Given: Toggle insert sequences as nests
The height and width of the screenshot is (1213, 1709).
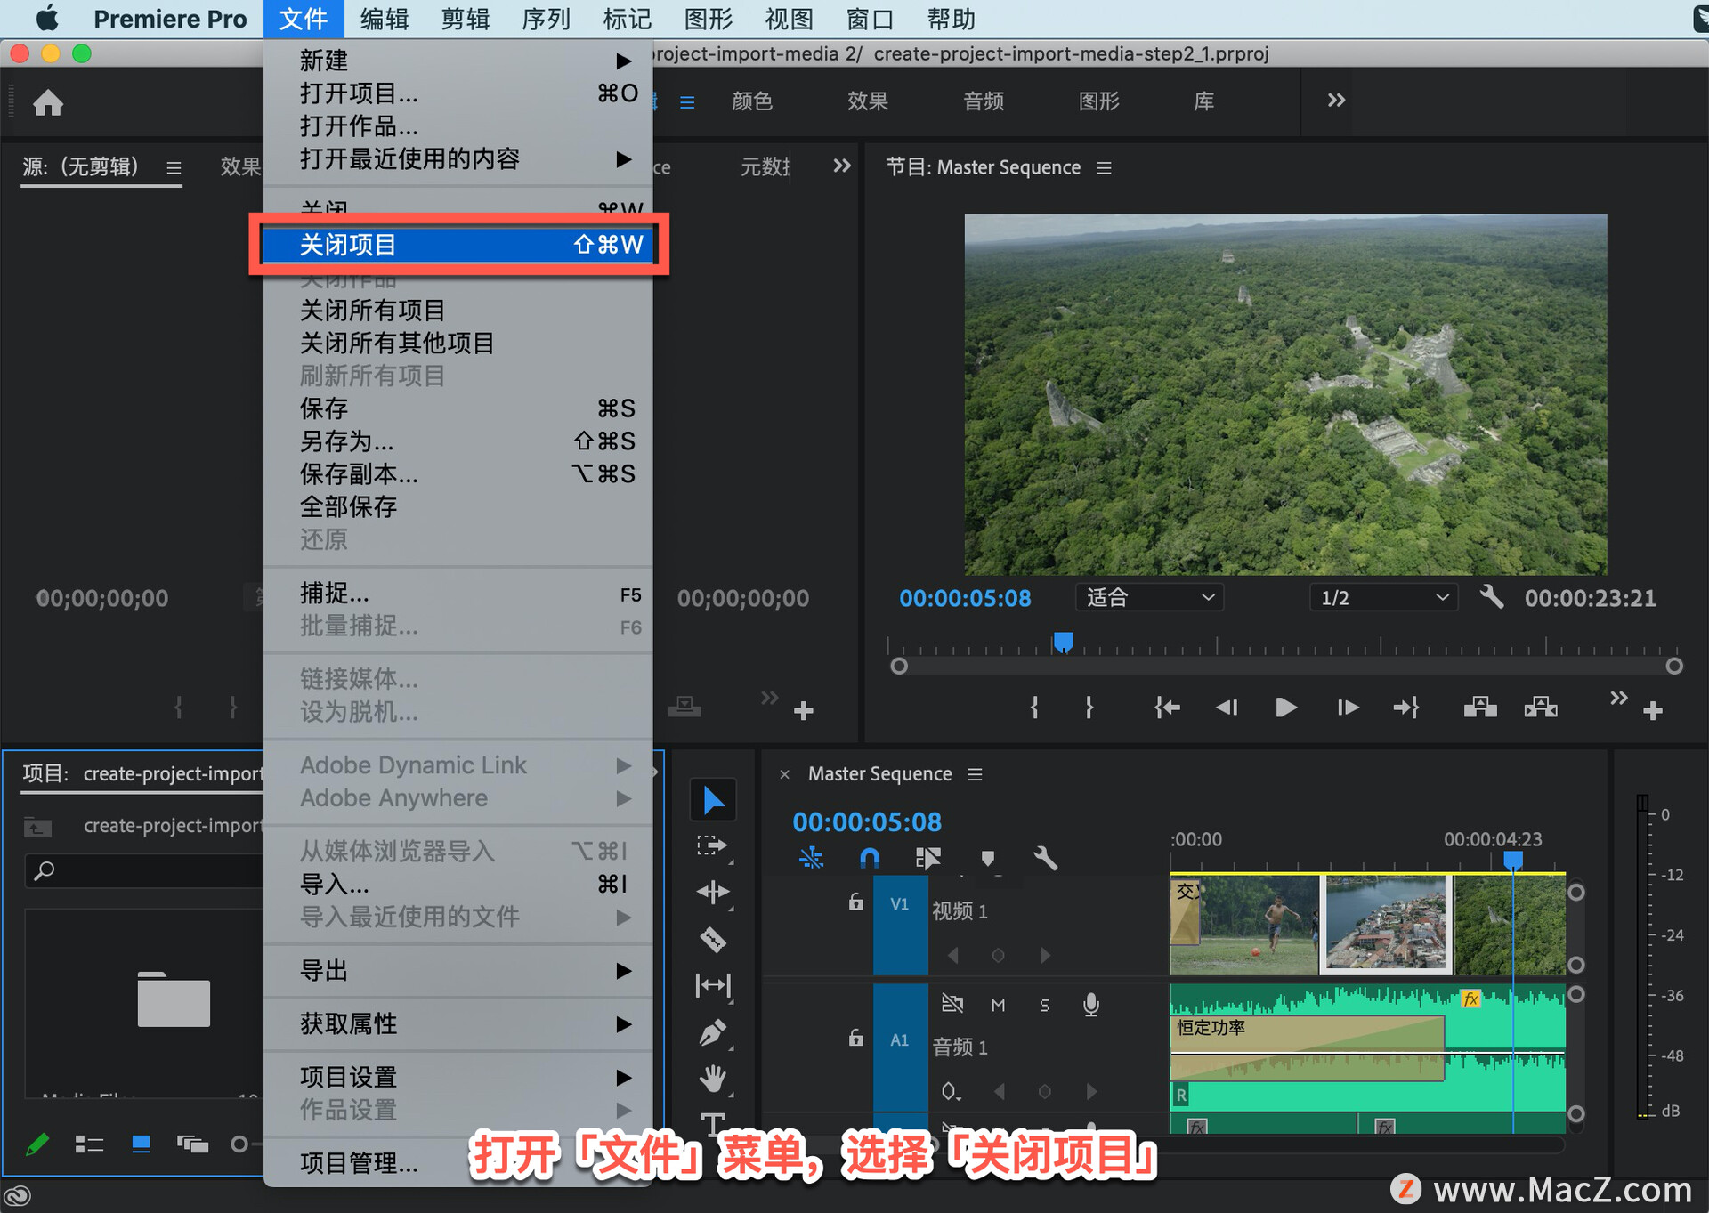Looking at the screenshot, I should [x=811, y=858].
